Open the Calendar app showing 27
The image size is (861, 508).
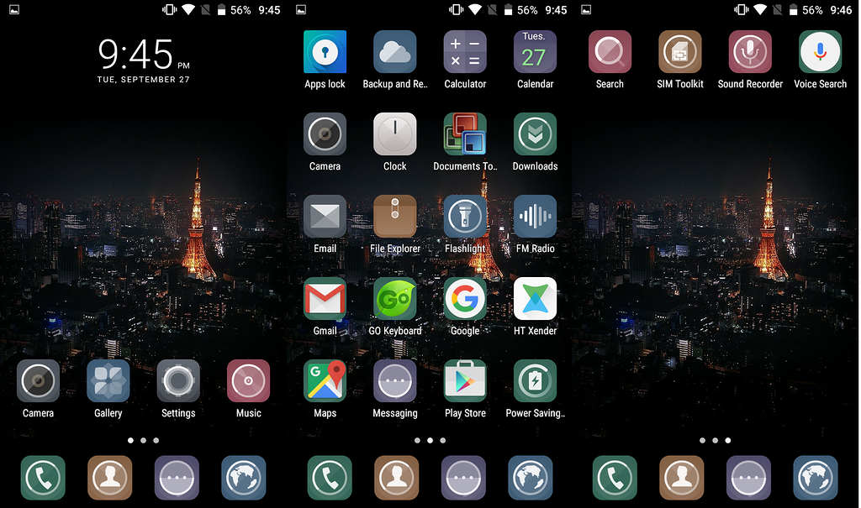(535, 52)
